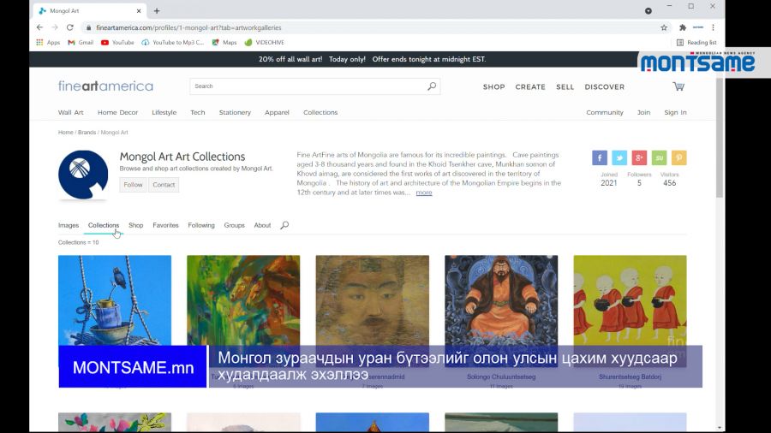
Task: Open the SELL menu
Action: [x=565, y=87]
